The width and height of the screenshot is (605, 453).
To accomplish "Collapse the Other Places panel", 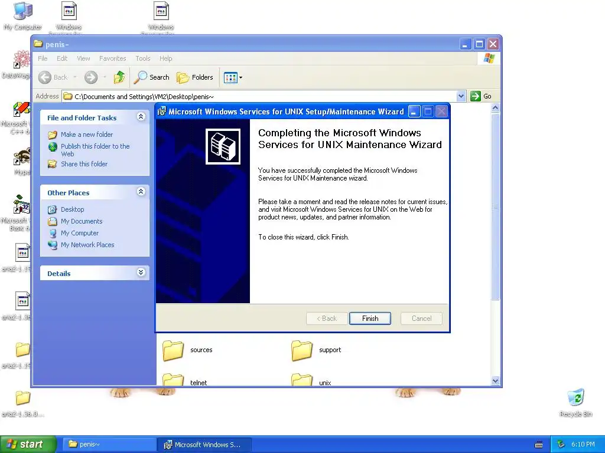I will coord(141,192).
